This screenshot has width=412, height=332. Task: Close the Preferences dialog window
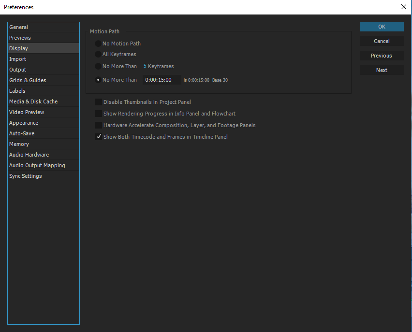[x=403, y=7]
